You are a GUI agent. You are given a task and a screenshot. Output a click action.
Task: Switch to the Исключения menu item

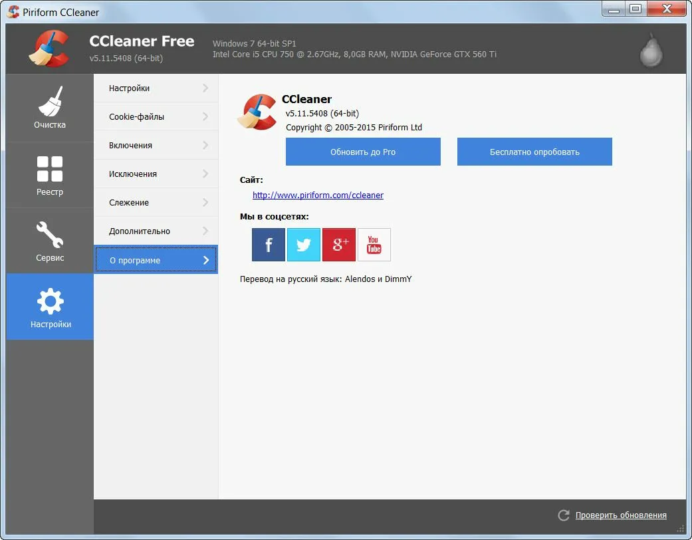(133, 174)
